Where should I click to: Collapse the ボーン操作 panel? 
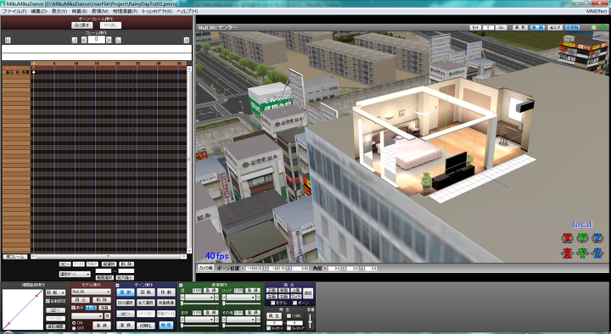coord(117,285)
